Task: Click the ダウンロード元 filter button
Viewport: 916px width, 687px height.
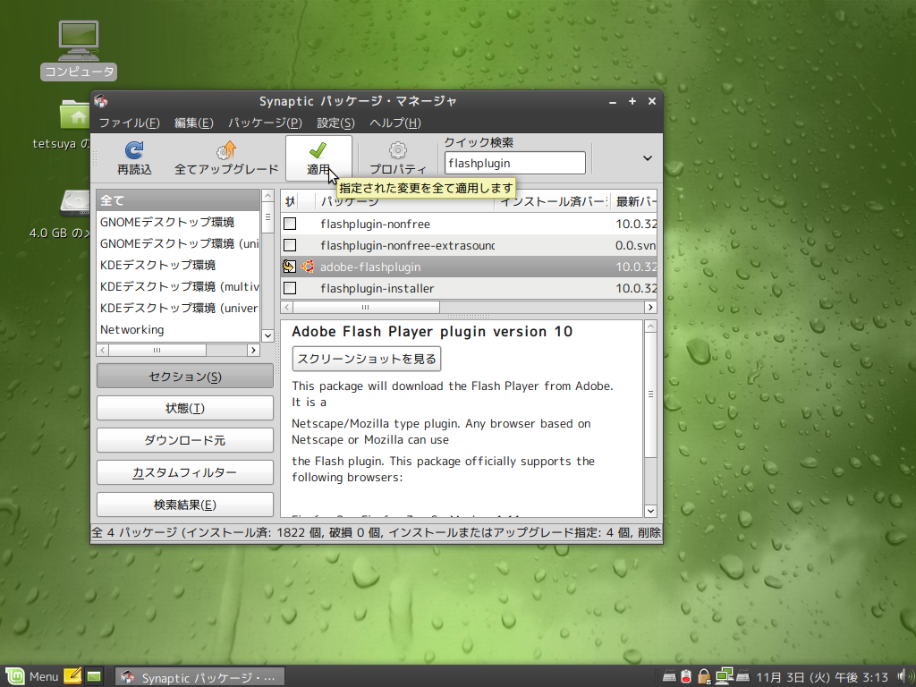Action: 184,440
